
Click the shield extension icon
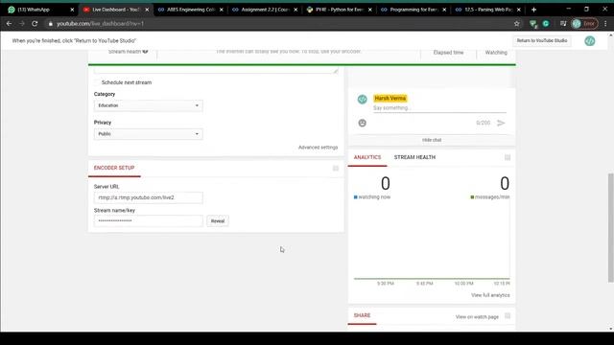[x=533, y=24]
